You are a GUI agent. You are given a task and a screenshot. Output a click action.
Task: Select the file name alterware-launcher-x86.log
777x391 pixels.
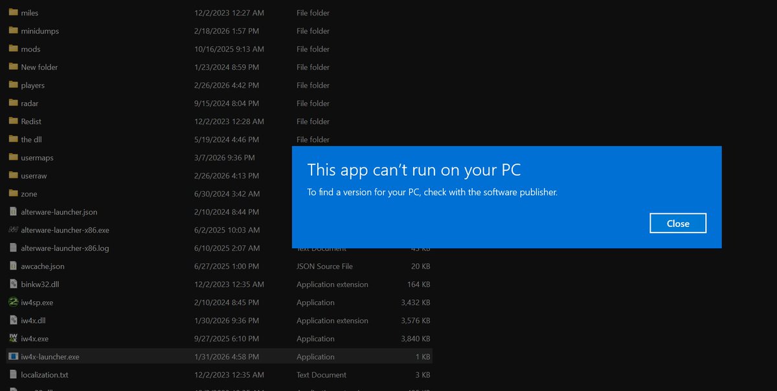click(x=65, y=248)
